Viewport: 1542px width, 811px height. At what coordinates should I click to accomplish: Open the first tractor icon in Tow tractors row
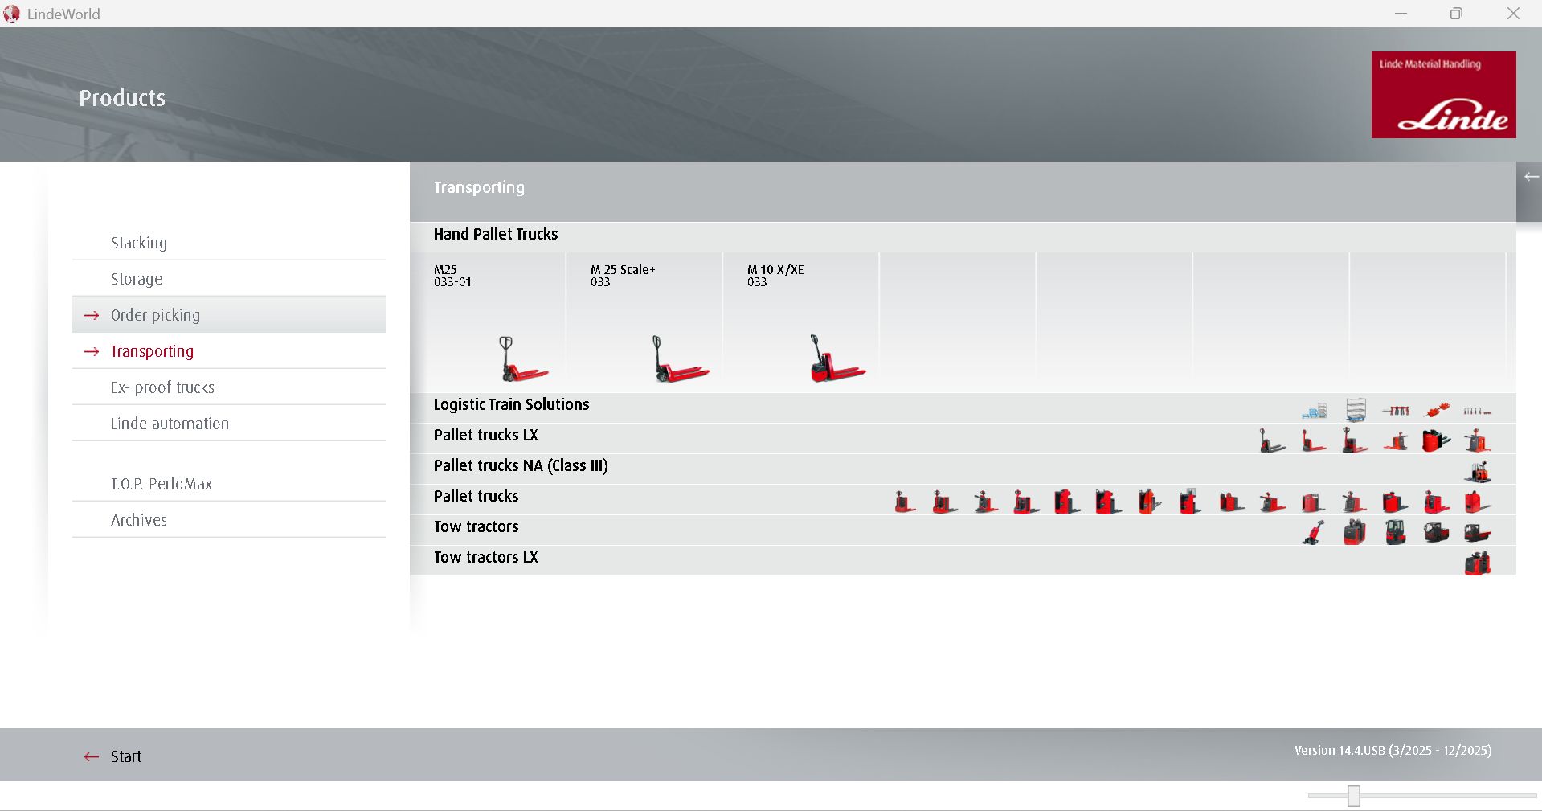1314,532
